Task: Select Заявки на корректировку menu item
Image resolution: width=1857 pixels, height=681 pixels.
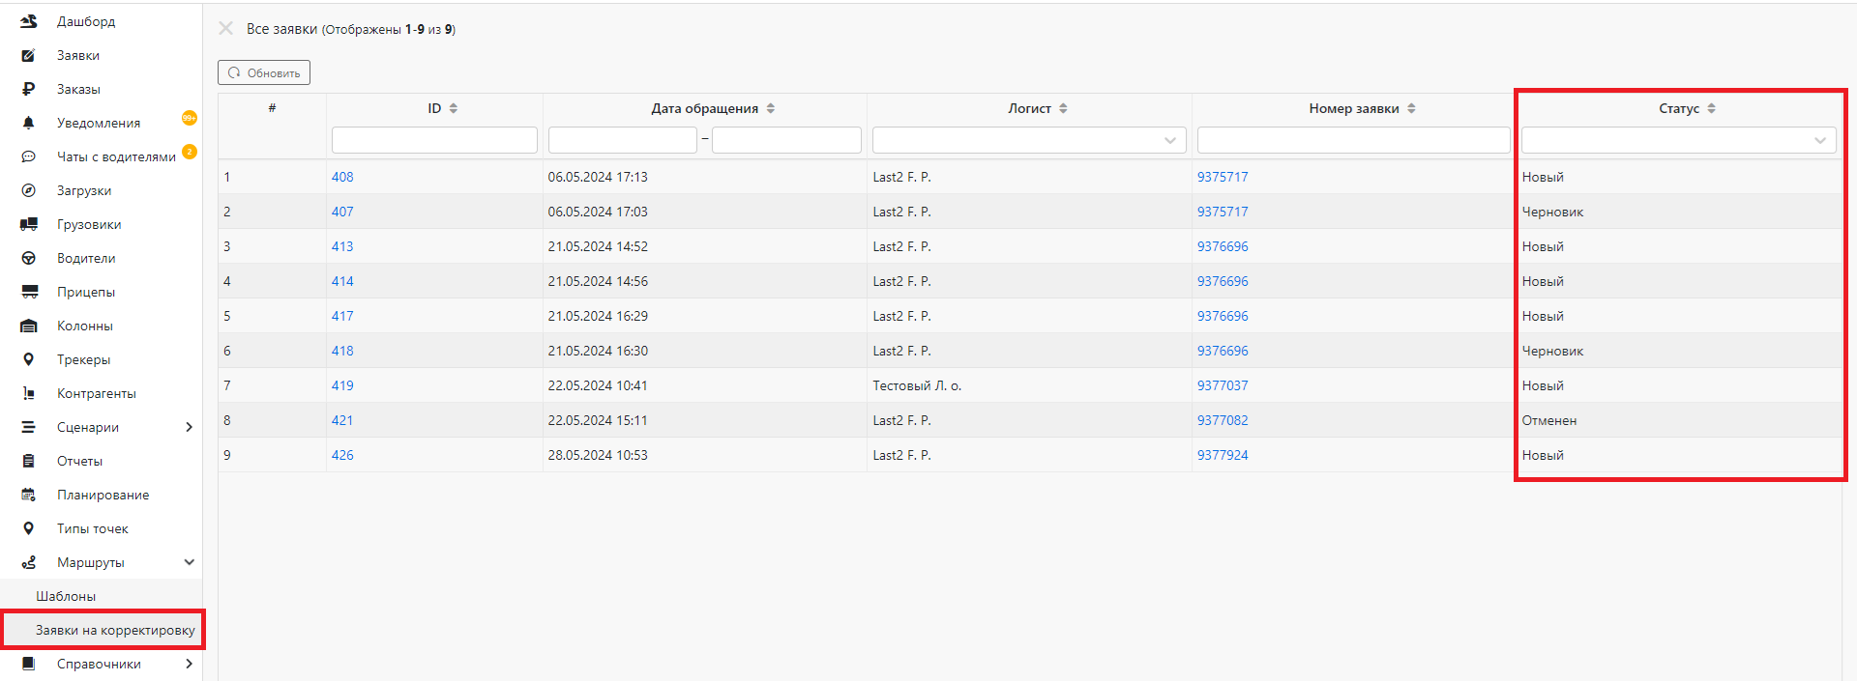Action: pos(115,630)
